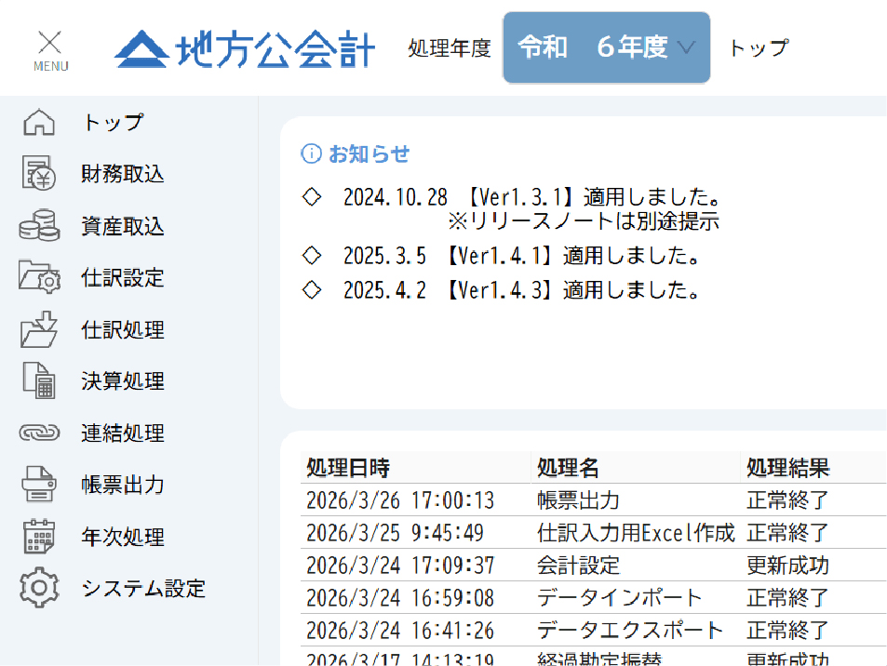Open the 資産取込 menu item
Screen dimensions: 887x666
pos(123,226)
